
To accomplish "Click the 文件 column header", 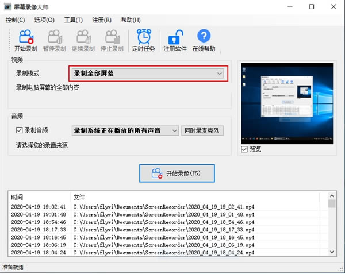I will 195,198.
